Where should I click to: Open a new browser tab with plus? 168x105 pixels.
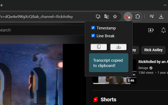click(2, 5)
